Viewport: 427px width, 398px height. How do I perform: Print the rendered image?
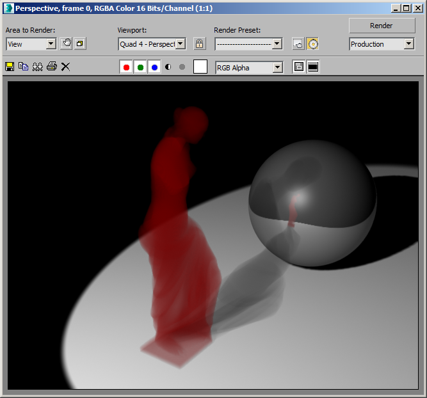(x=52, y=67)
